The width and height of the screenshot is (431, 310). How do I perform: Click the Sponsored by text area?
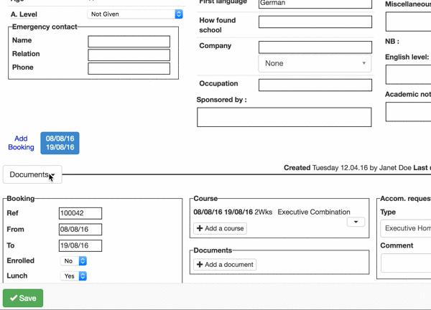point(284,117)
